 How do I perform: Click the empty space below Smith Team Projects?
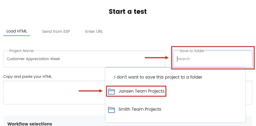pos(175,118)
